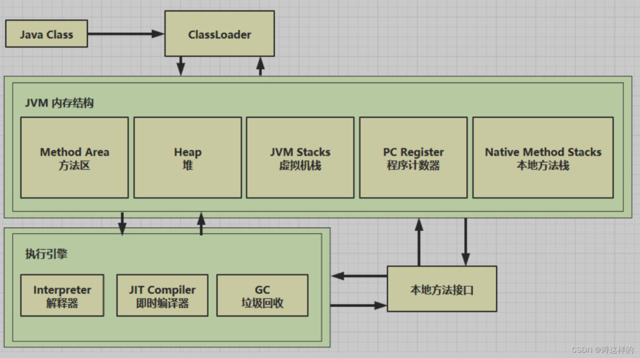Select the Interpreter 解释器 box
640x358 pixels.
pos(62,295)
